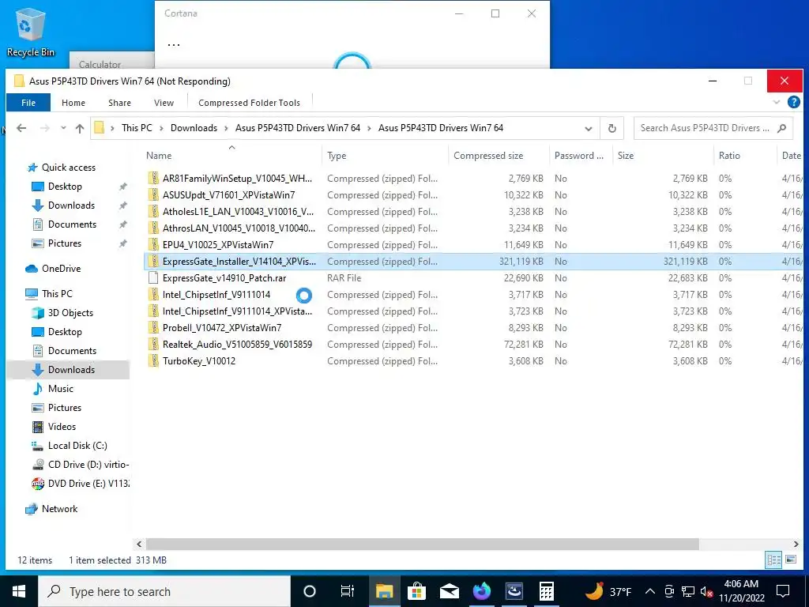The width and height of the screenshot is (809, 607).
Task: Open Calculator from the taskbar
Action: [547, 591]
